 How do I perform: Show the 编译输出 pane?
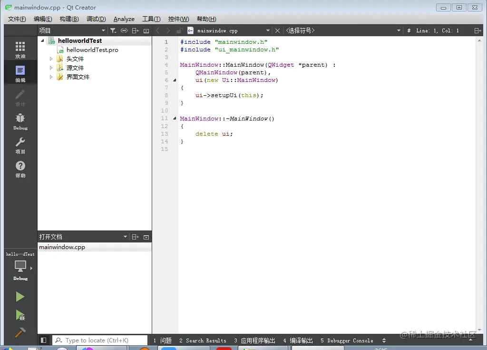point(298,340)
